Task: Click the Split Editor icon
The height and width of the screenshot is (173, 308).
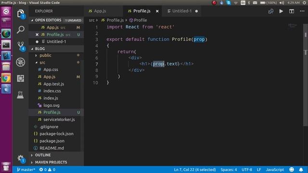Action: [x=292, y=11]
